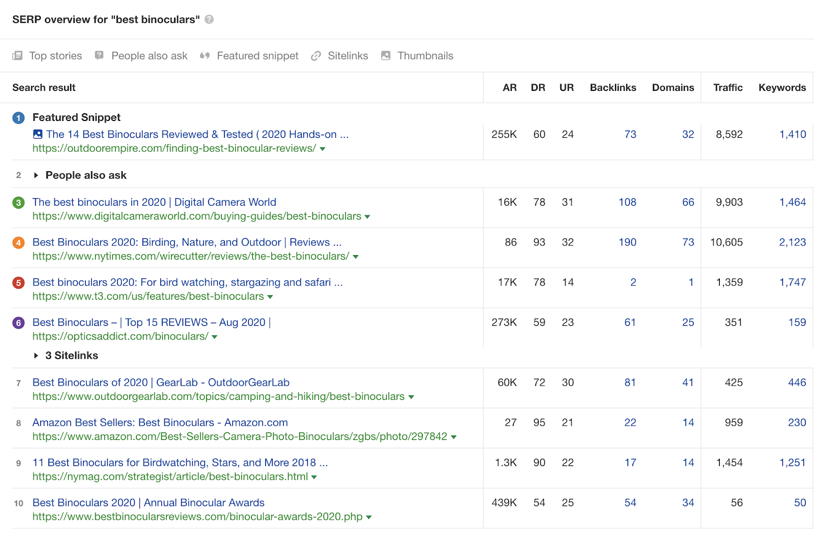Open dropdown next to amazon.com URL
This screenshot has height=534, width=814.
click(454, 437)
